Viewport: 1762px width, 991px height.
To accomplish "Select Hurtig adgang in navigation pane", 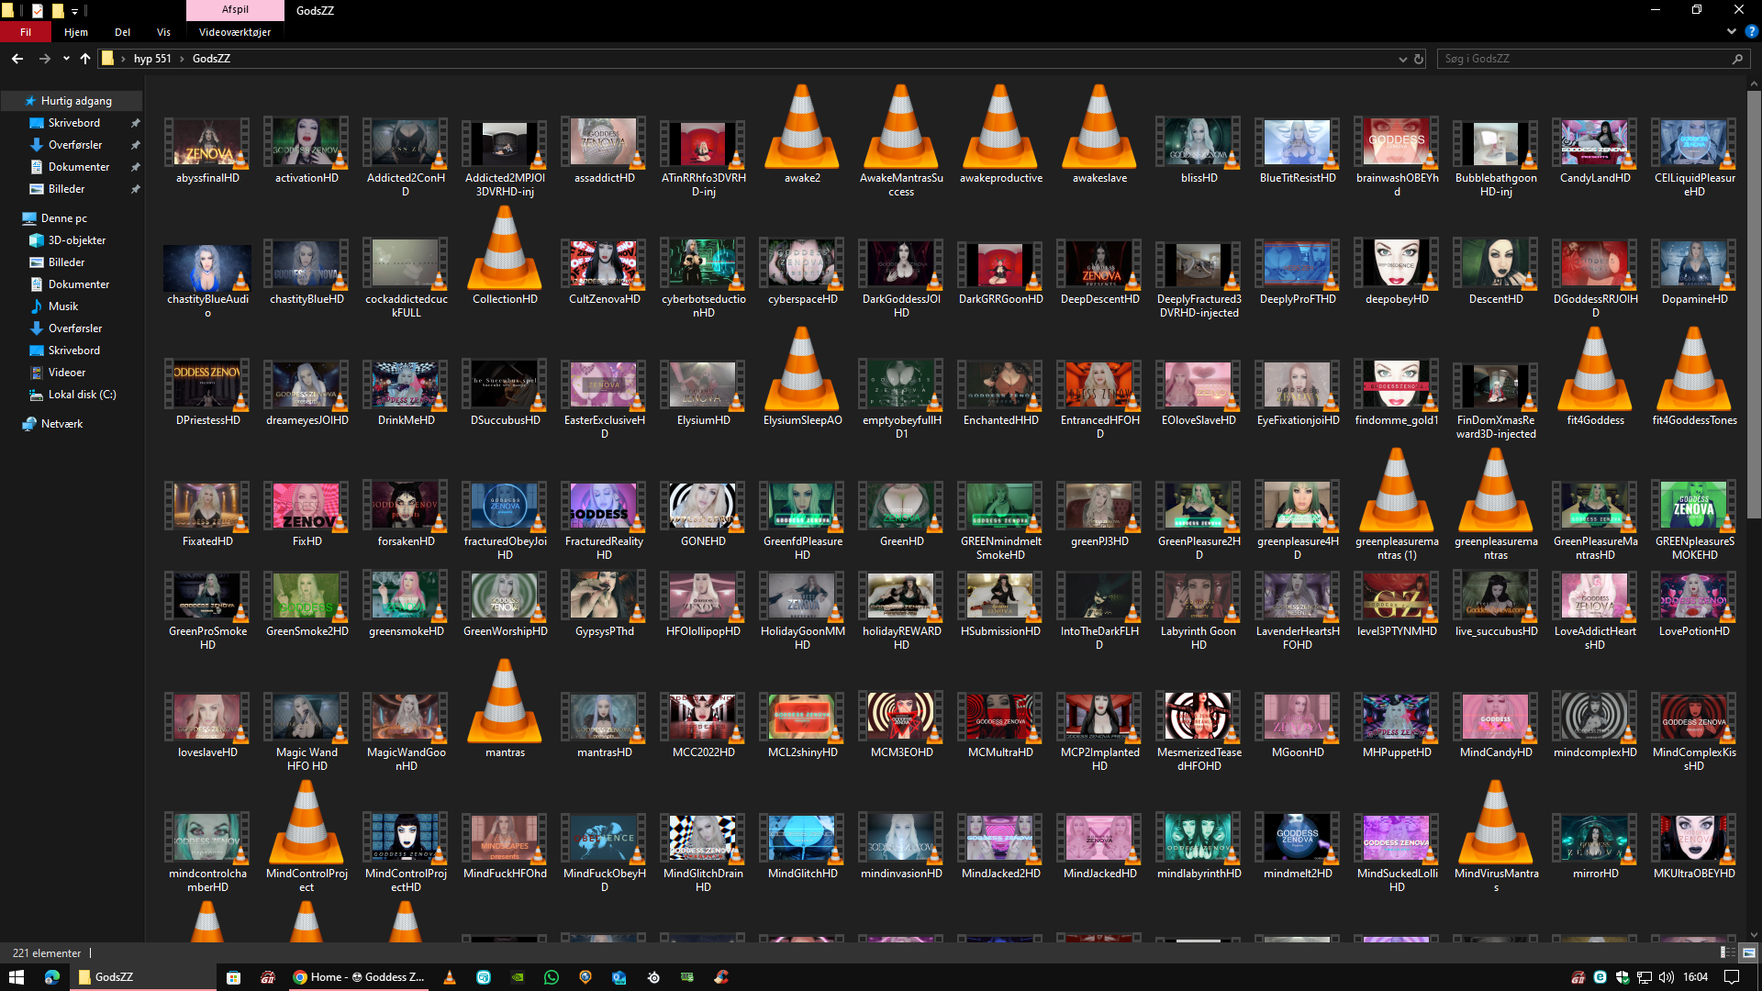I will [76, 101].
